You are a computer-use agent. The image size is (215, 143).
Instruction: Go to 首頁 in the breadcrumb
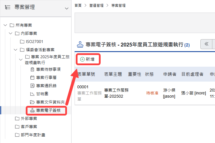coord(78,6)
